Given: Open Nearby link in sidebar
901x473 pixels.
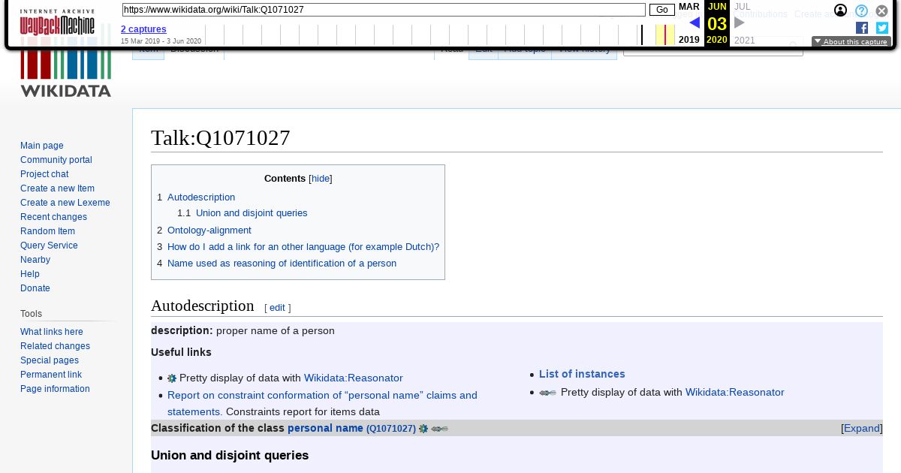Looking at the screenshot, I should tap(35, 260).
